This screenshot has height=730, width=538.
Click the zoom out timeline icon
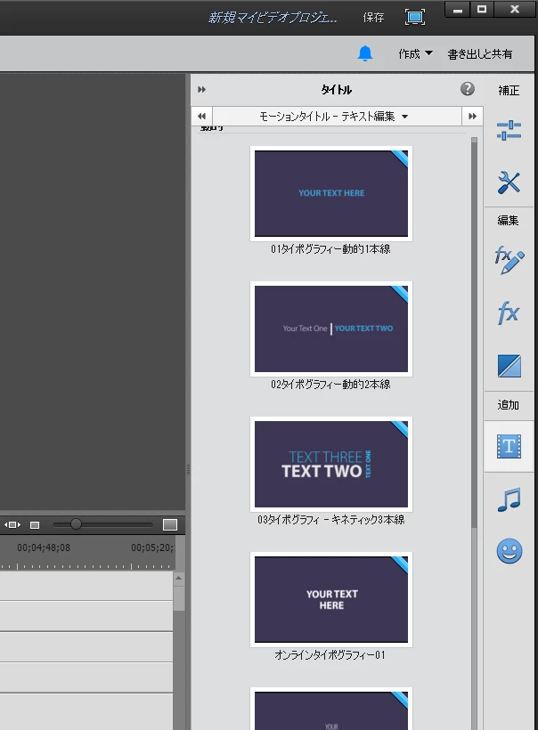(x=35, y=525)
